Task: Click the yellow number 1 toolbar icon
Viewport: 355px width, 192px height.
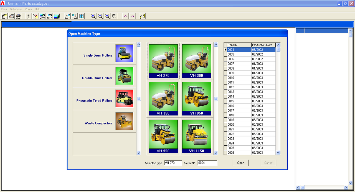Action: pos(143,16)
